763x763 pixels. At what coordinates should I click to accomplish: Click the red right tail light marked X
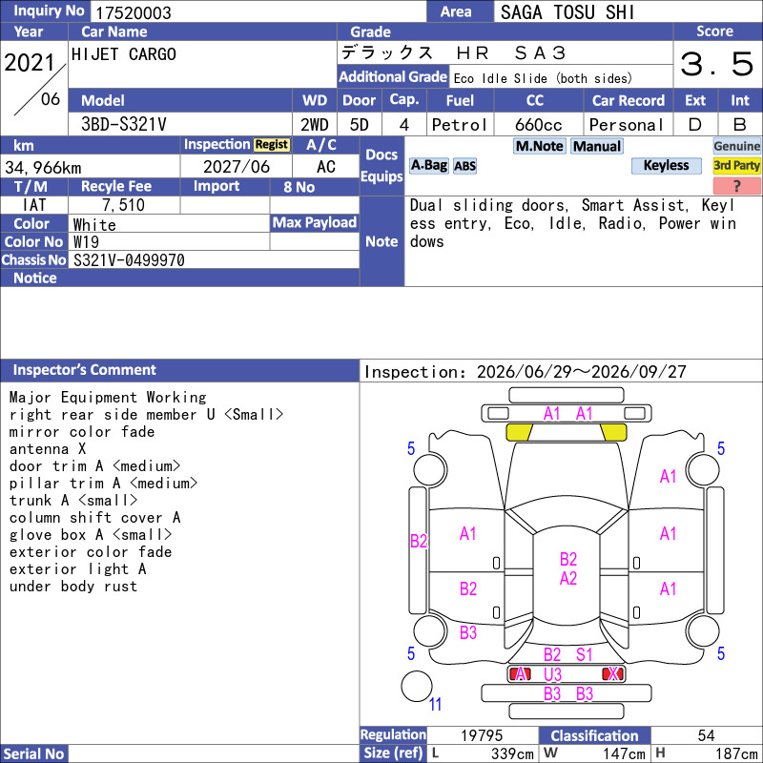click(x=612, y=674)
